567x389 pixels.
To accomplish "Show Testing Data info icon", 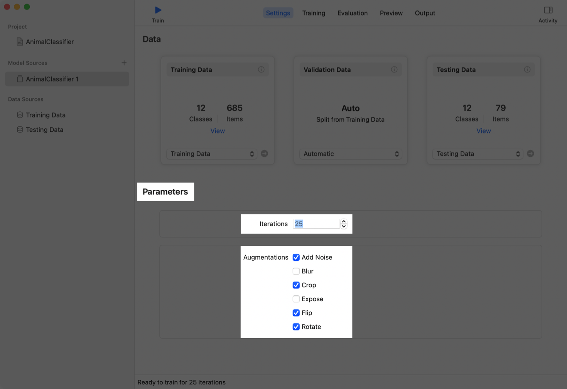I will [x=527, y=70].
